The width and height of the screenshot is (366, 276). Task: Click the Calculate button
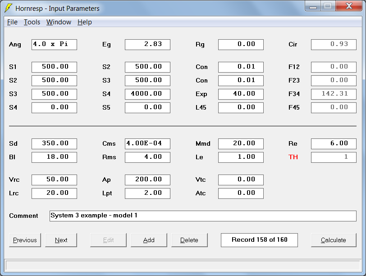[334, 240]
